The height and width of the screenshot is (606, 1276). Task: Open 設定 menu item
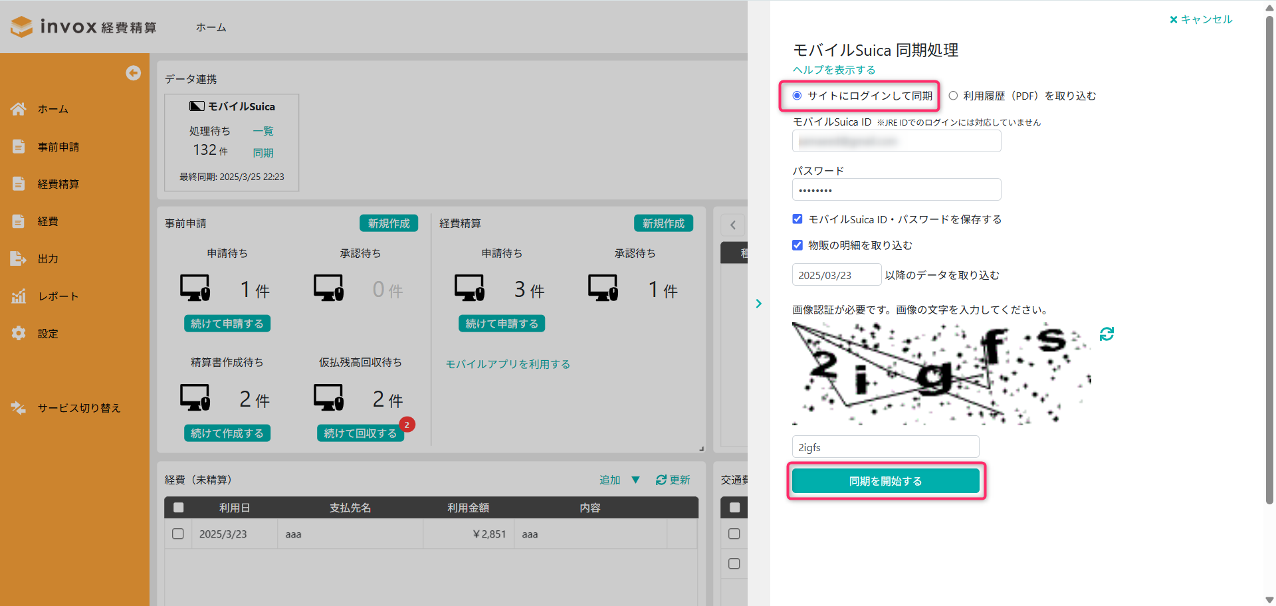click(48, 334)
